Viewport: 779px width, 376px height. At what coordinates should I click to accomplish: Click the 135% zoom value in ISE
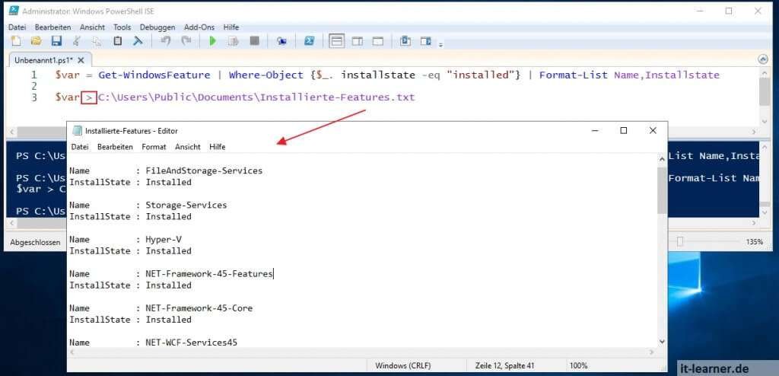754,242
